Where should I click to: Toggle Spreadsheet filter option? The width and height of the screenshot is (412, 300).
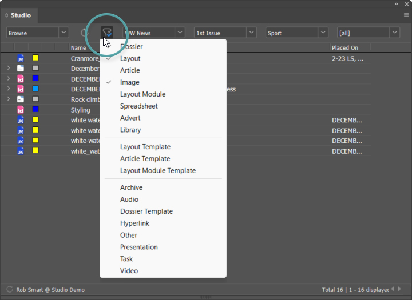[x=163, y=106]
